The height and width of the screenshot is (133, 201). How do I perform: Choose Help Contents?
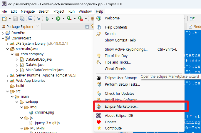click(139, 27)
